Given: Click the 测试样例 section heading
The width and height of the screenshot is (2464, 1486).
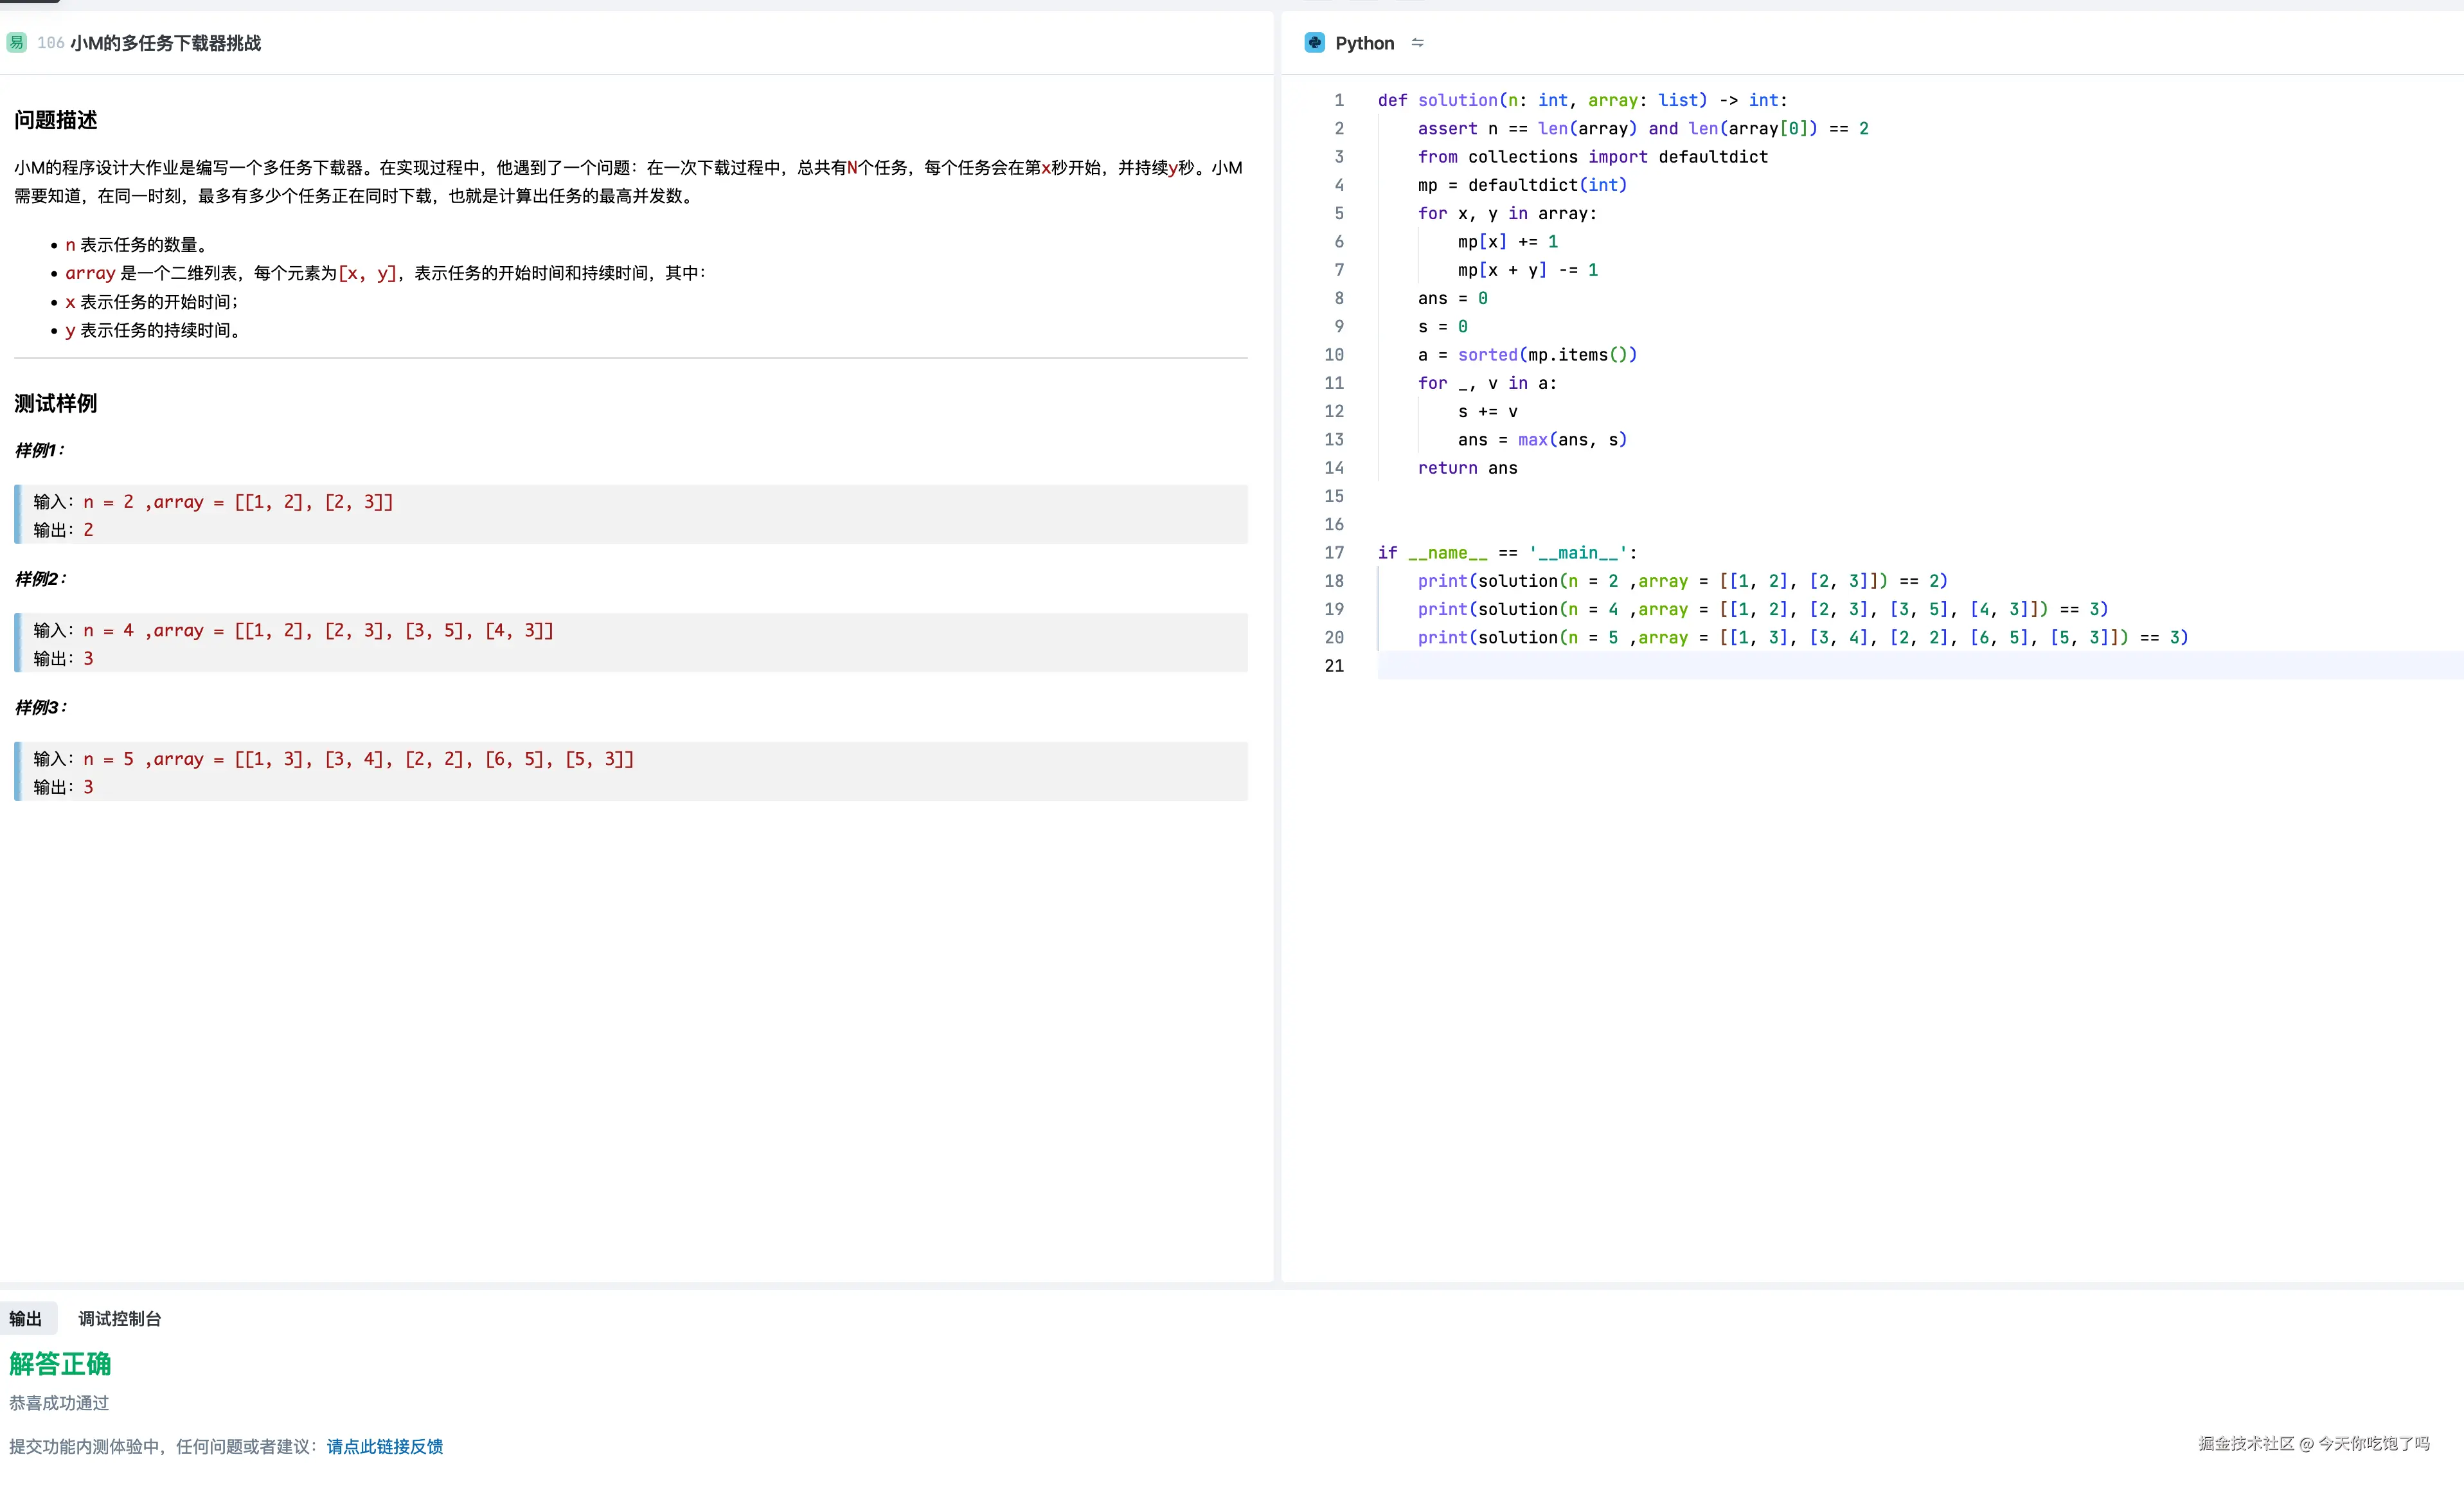Looking at the screenshot, I should coord(56,403).
